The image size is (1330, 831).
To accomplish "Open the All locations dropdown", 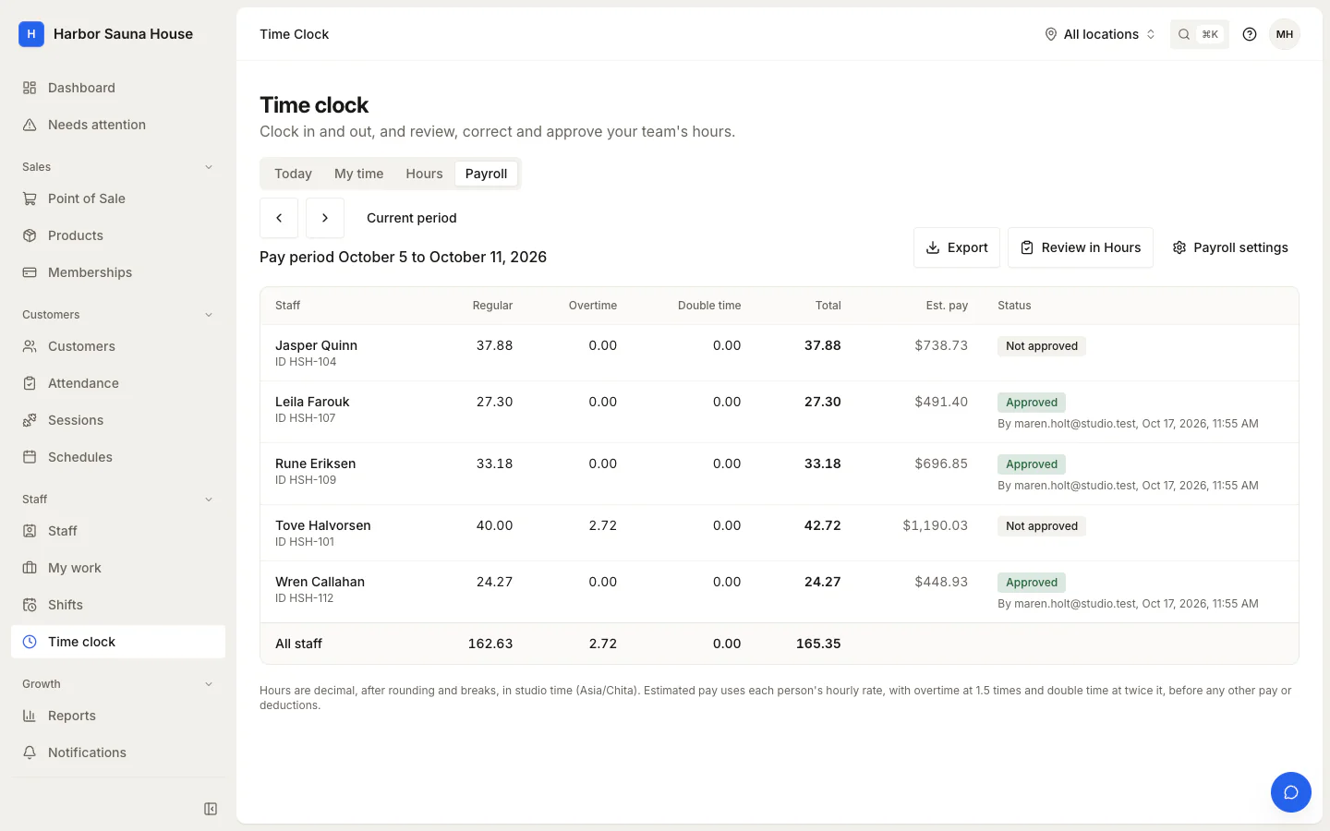I will [1100, 34].
